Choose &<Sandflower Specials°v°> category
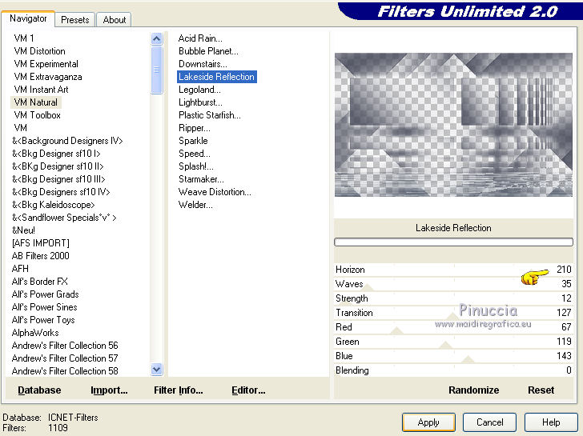Image resolution: width=583 pixels, height=436 pixels. coord(64,218)
